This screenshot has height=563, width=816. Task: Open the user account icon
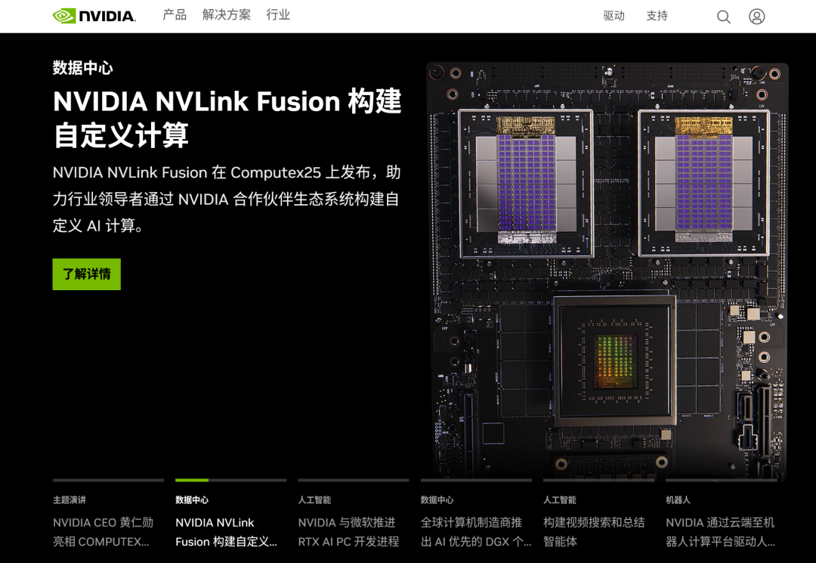point(756,17)
